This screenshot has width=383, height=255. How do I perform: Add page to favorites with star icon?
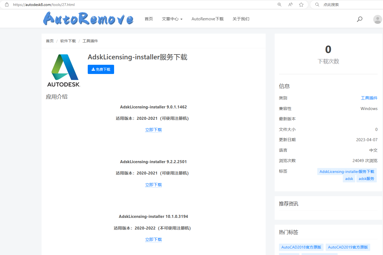pyautogui.click(x=301, y=5)
